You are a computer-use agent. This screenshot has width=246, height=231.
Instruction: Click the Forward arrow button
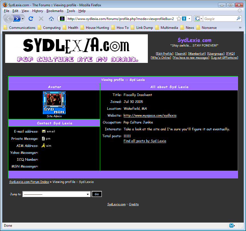(x=17, y=19)
